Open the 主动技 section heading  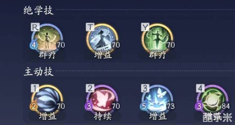pos(38,71)
